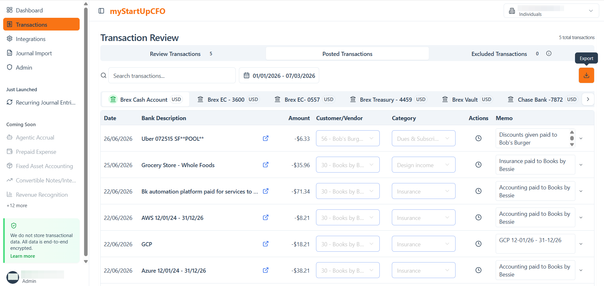Viewport: 604px width, 286px height.
Task: Select the Chase Bank -7872 account tab
Action: (542, 99)
